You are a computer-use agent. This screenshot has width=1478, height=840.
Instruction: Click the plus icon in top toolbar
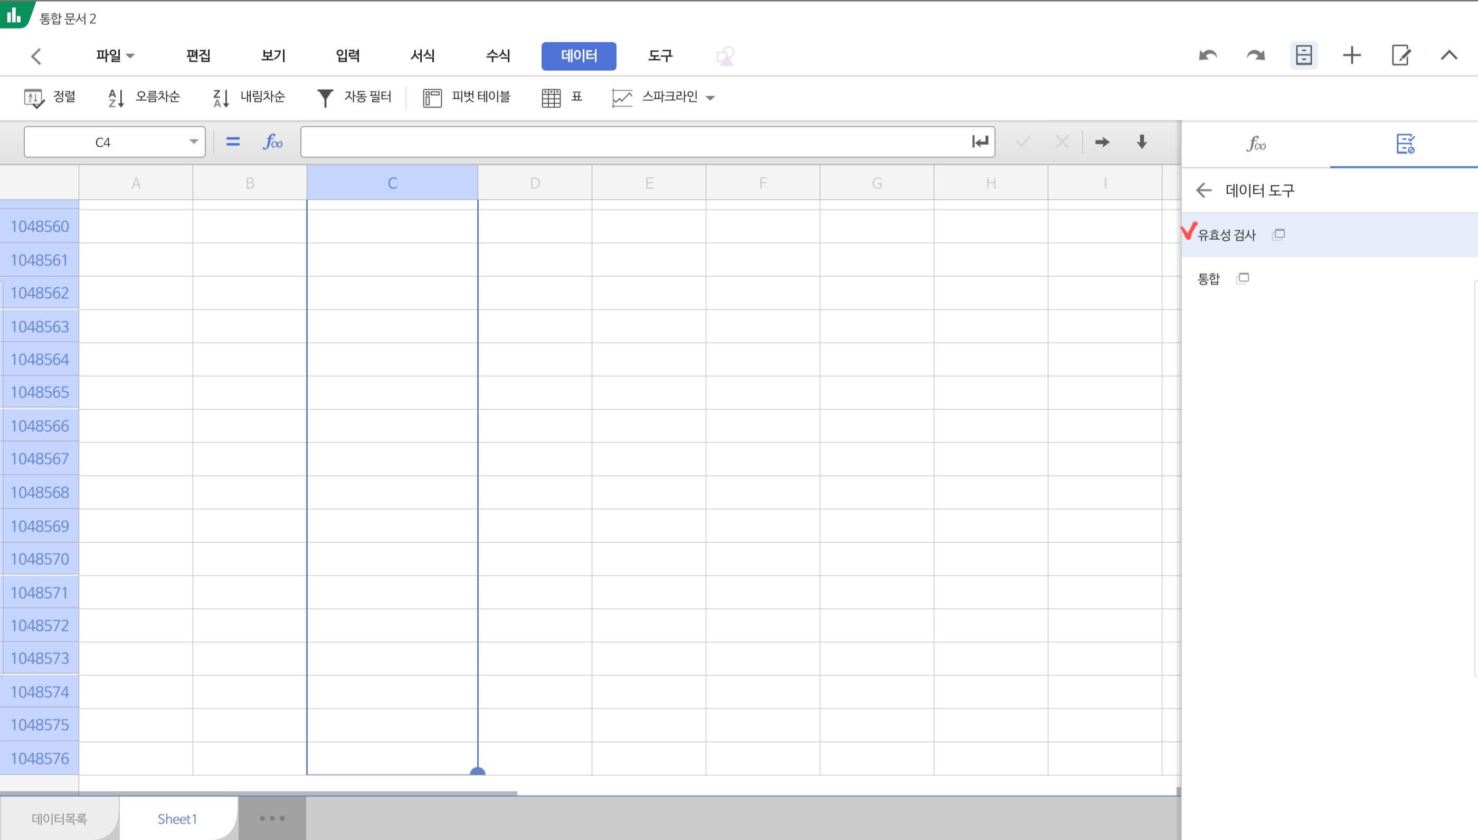1352,55
